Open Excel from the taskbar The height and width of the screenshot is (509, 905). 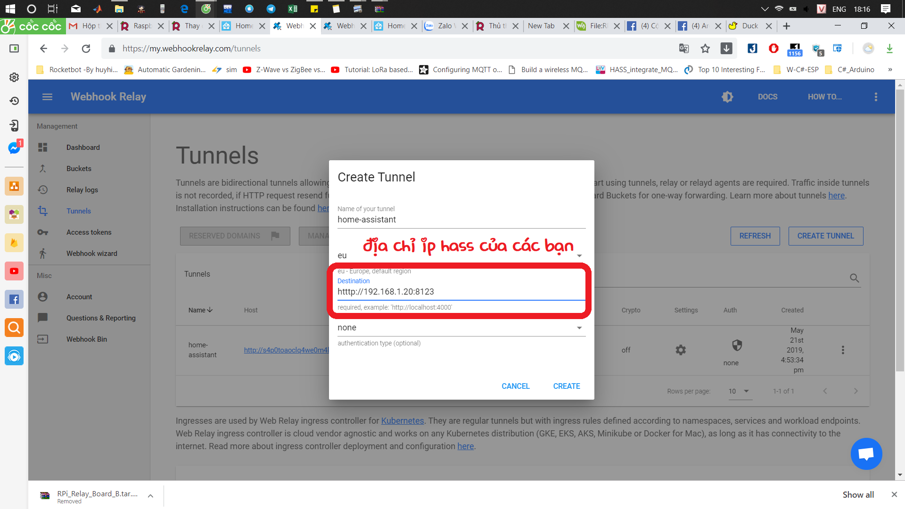(293, 8)
